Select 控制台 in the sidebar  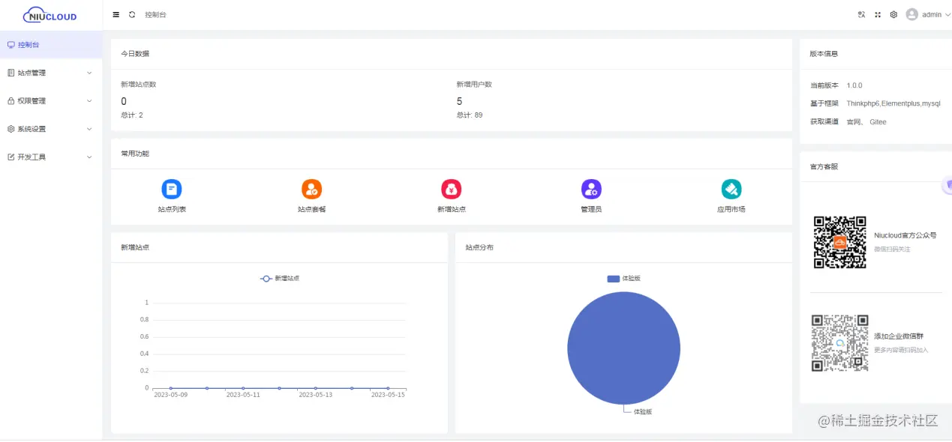(51, 45)
